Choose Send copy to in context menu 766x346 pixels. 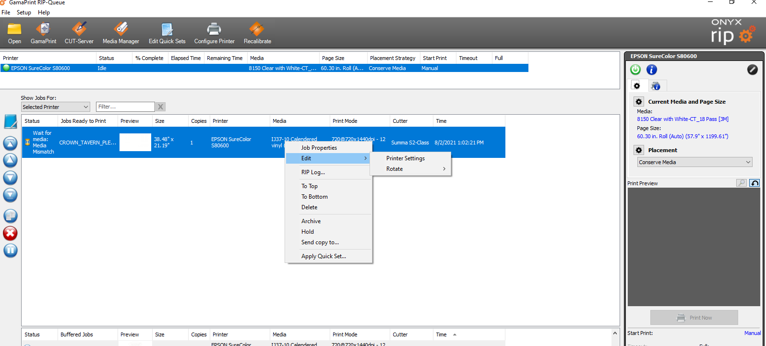coord(320,242)
